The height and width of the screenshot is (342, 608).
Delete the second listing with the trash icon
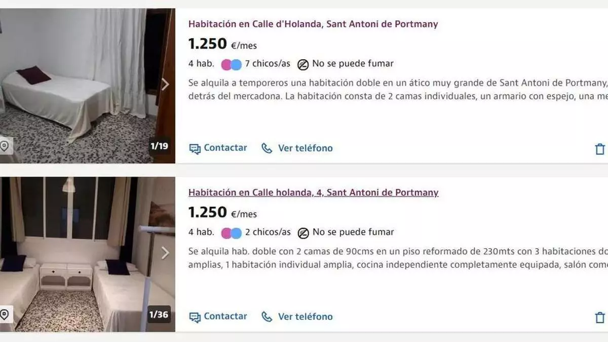click(600, 318)
